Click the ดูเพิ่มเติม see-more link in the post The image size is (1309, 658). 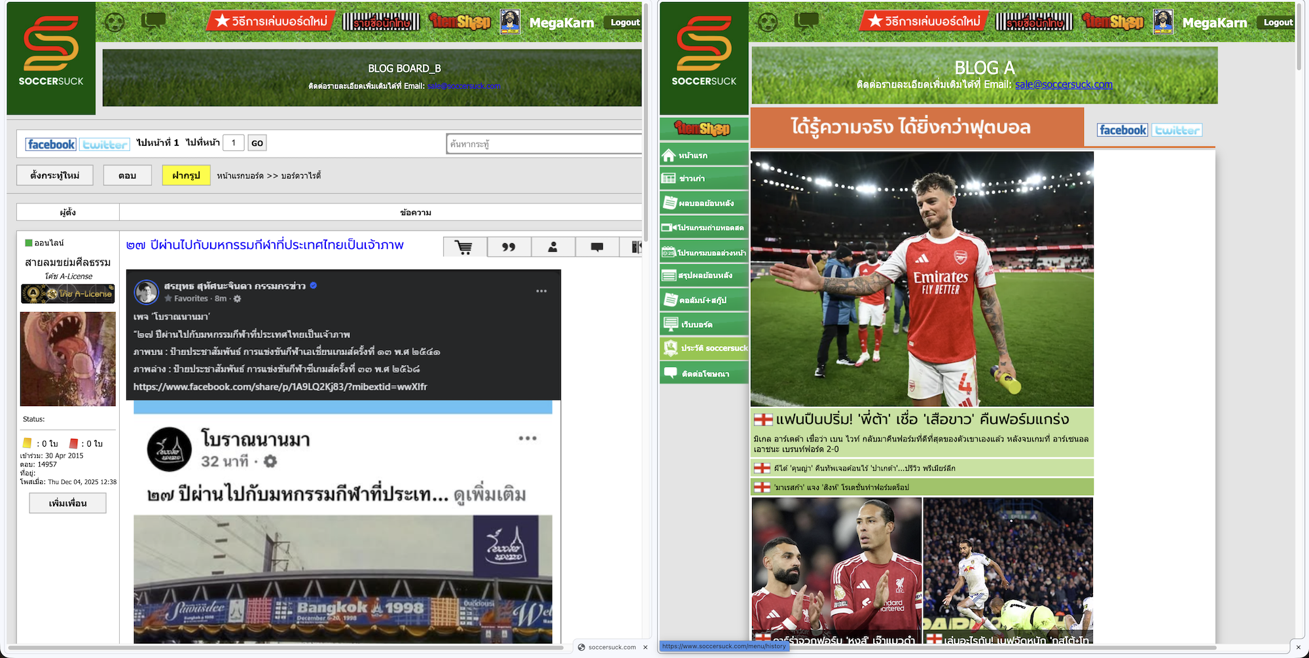click(x=490, y=495)
